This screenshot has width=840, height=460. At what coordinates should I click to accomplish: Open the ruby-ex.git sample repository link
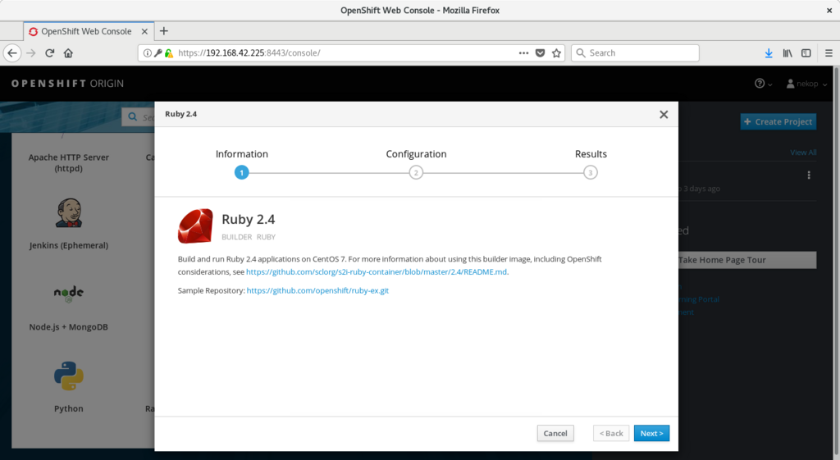point(317,290)
